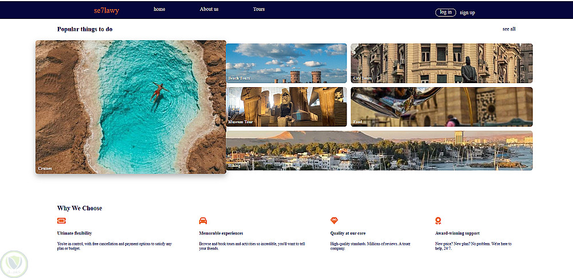Click the Why We Choose heading

point(80,208)
